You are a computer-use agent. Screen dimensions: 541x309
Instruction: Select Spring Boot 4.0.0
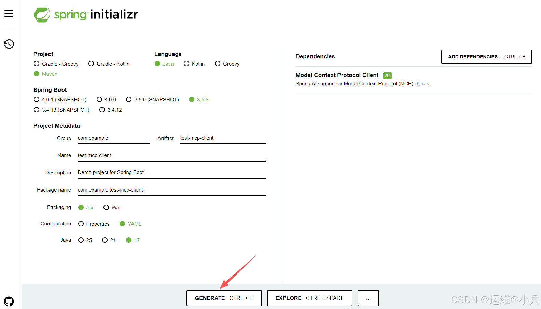click(107, 100)
